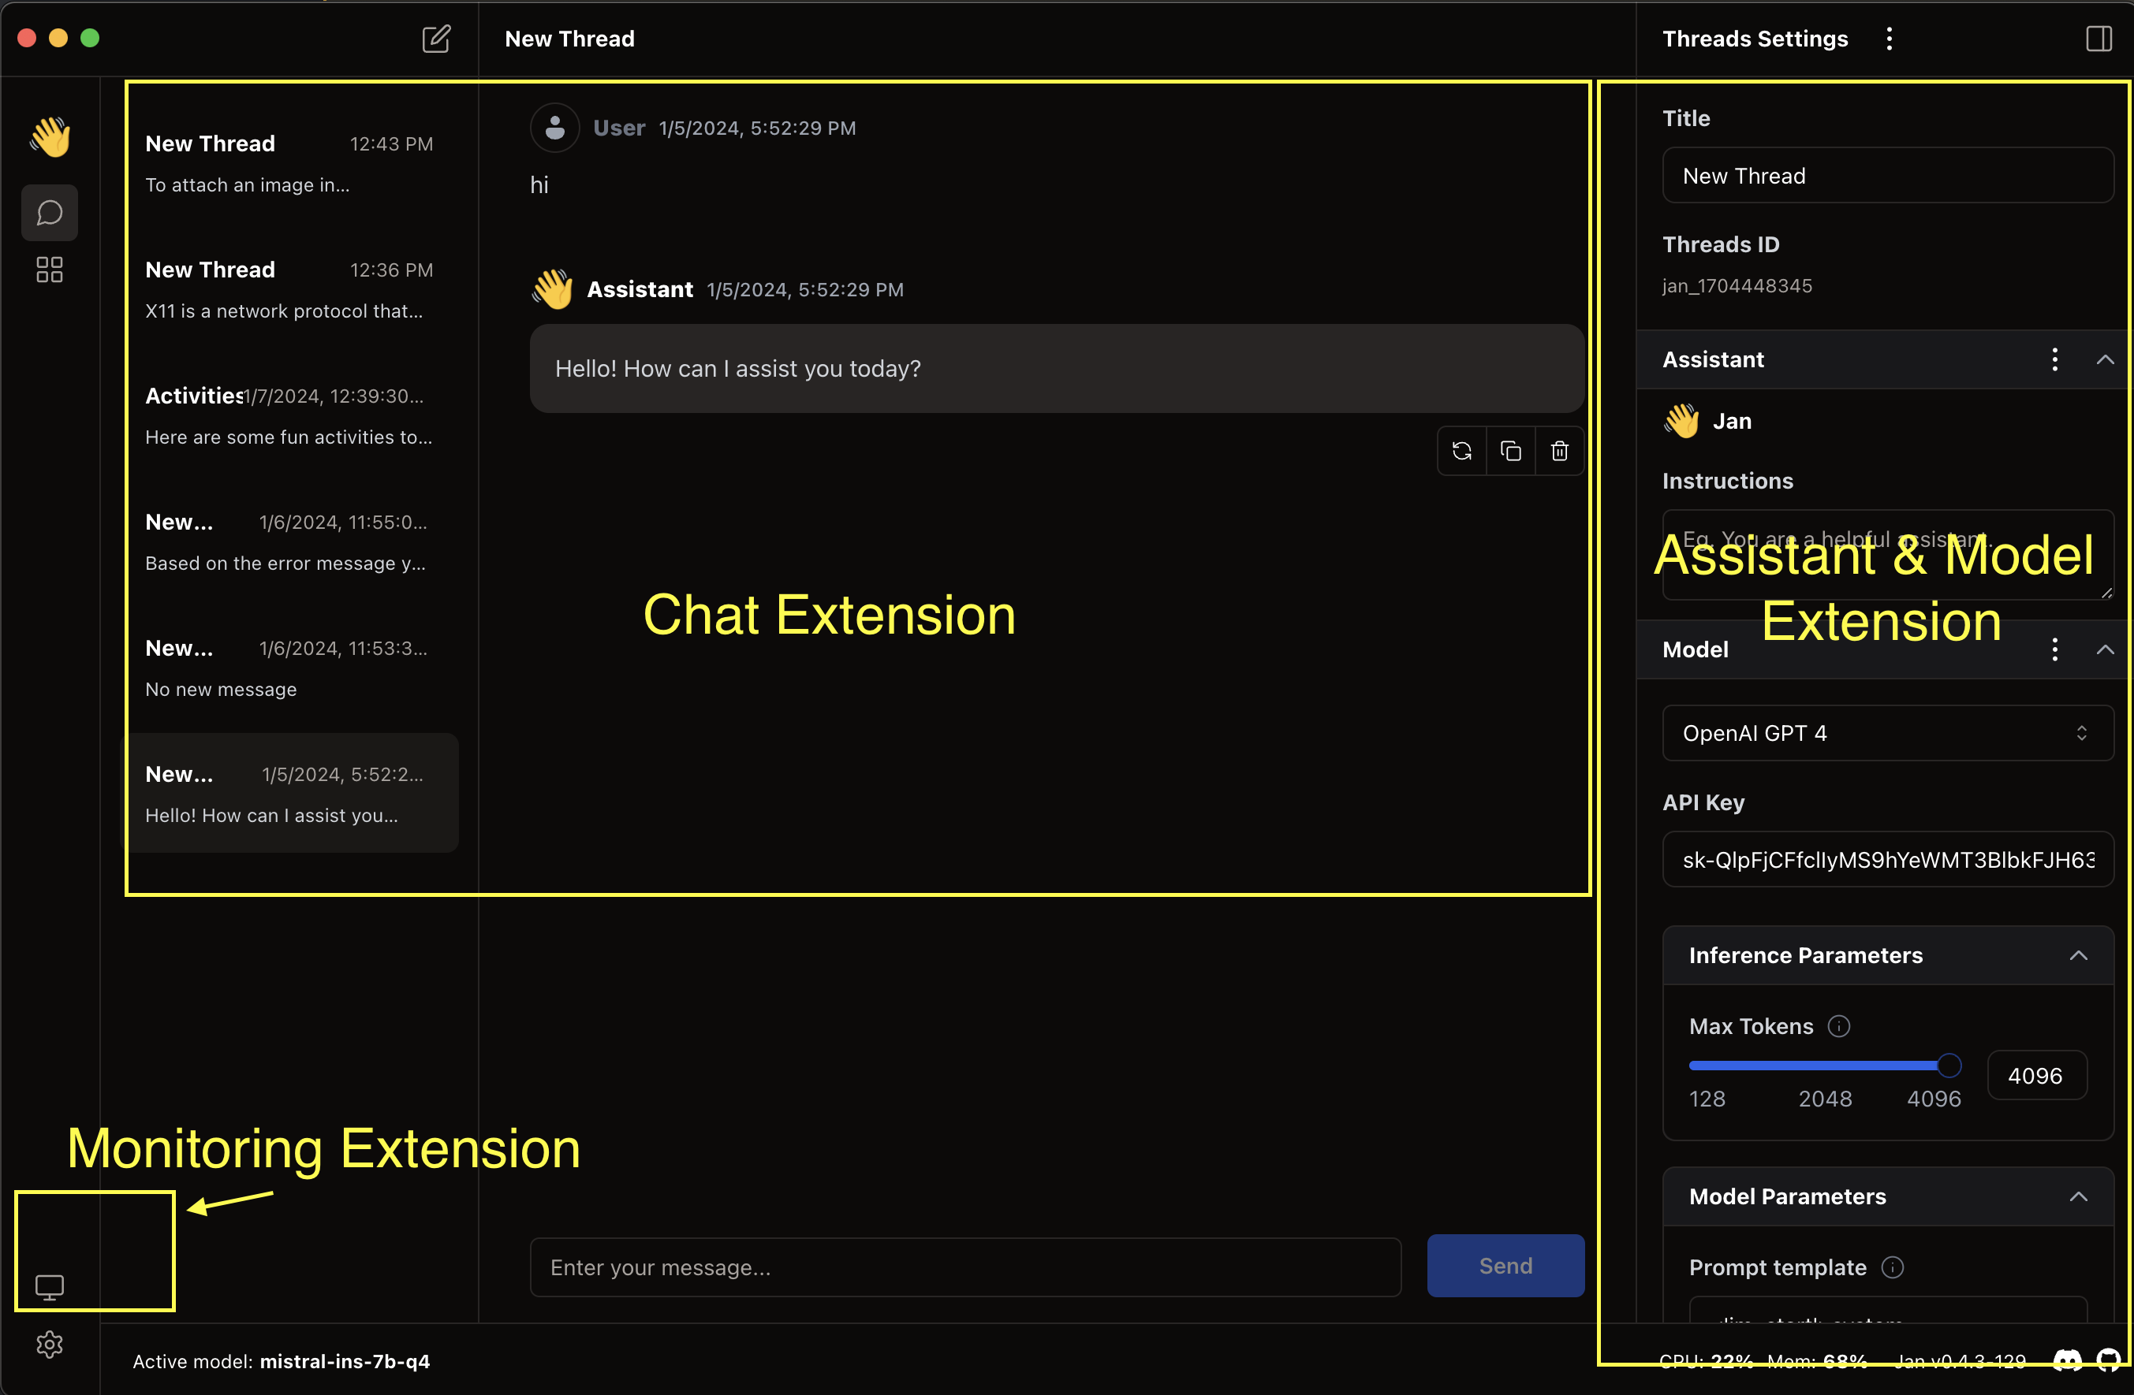Open settings via the gear icon
2134x1395 pixels.
click(x=50, y=1344)
